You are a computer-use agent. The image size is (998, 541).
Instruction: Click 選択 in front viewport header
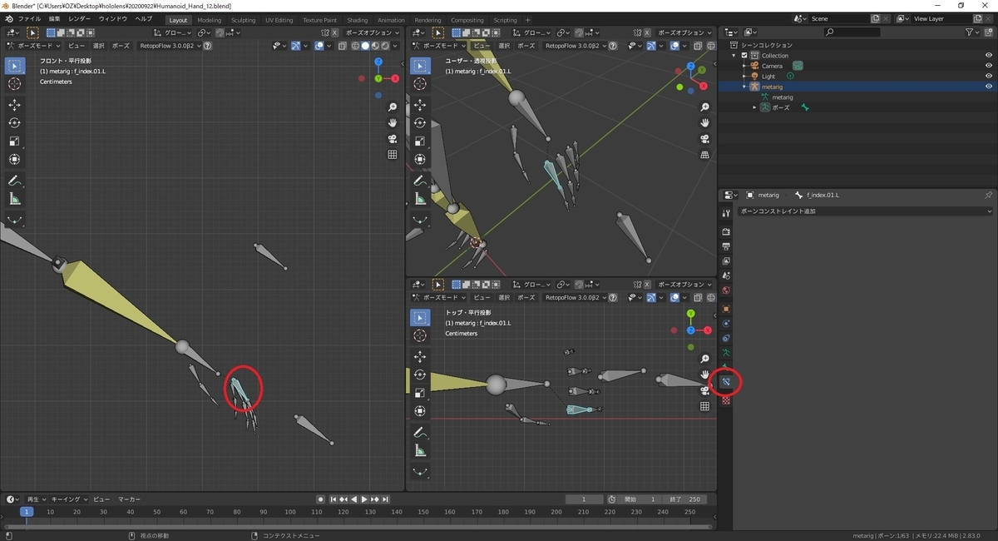(x=98, y=46)
